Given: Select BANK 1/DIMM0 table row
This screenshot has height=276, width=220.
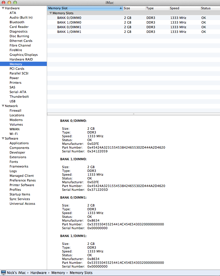Looking at the screenshot, I should click(x=133, y=22).
